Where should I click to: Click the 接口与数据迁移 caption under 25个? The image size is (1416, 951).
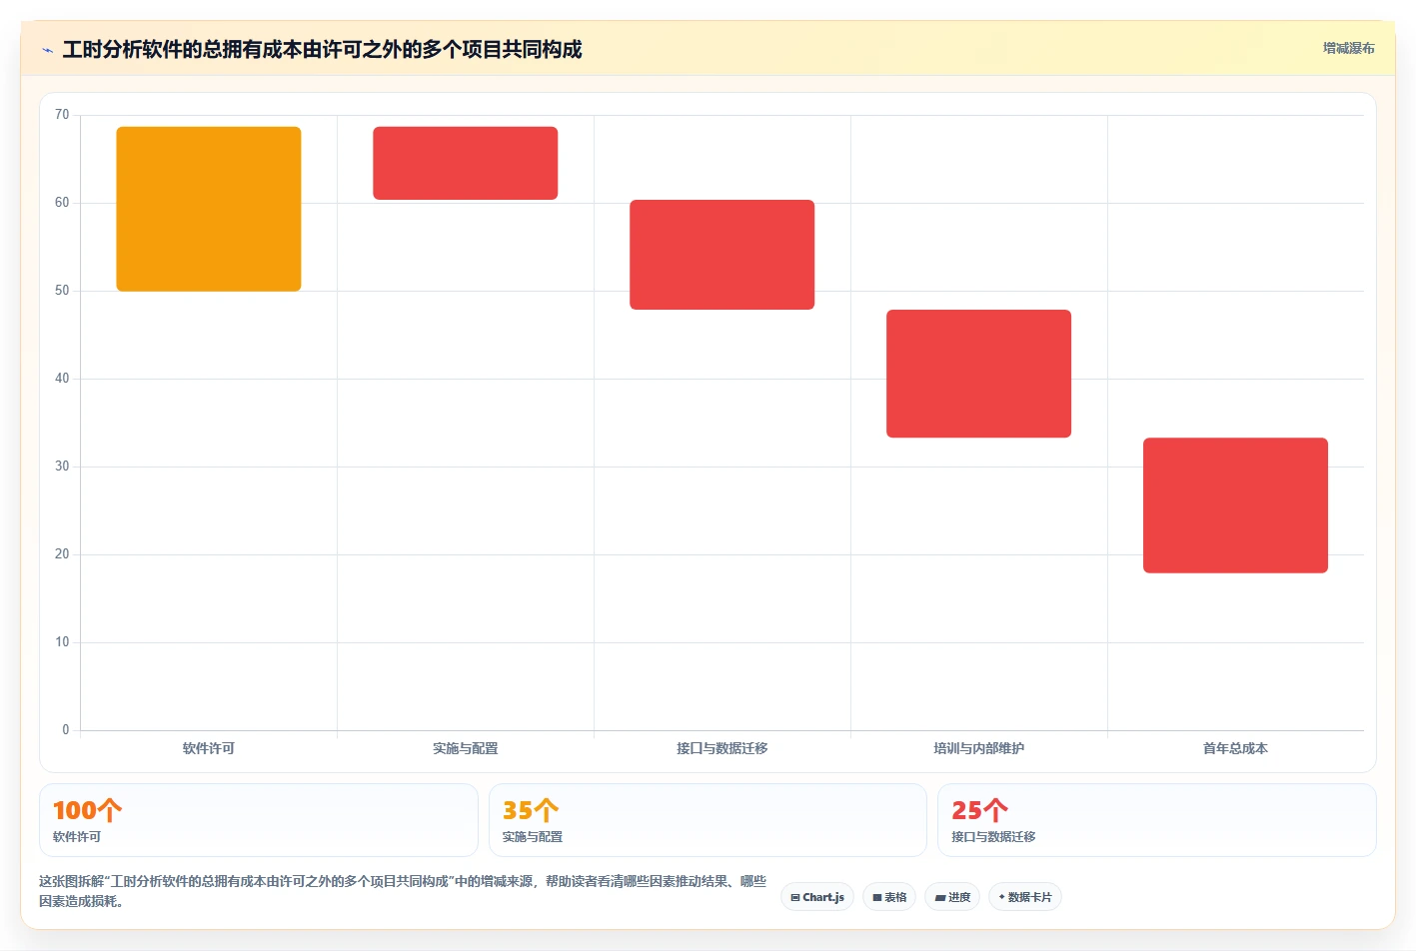(993, 837)
